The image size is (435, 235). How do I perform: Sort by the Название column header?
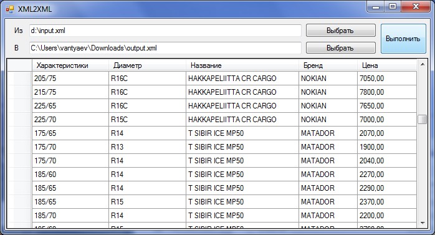(x=242, y=65)
